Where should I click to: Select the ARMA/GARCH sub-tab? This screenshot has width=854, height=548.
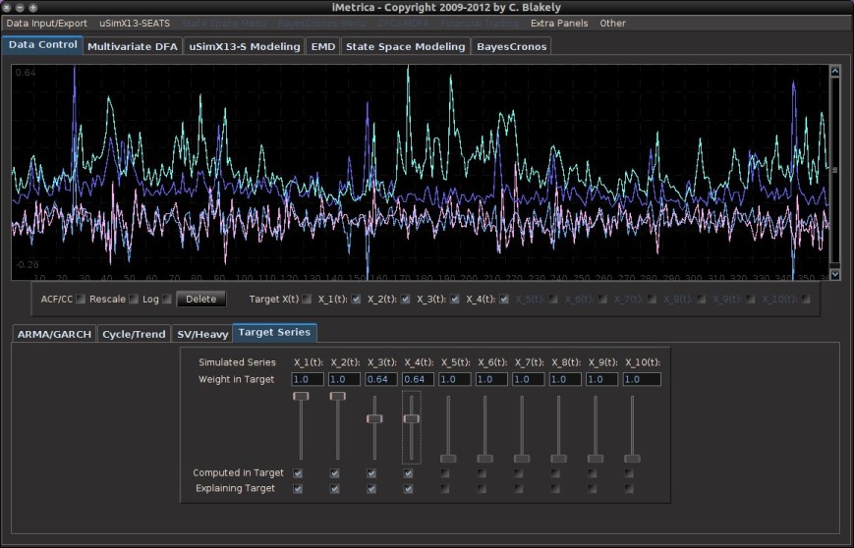(x=54, y=334)
